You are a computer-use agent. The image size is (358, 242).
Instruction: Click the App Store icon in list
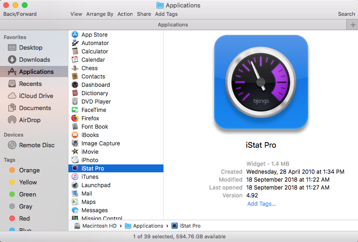(75, 35)
